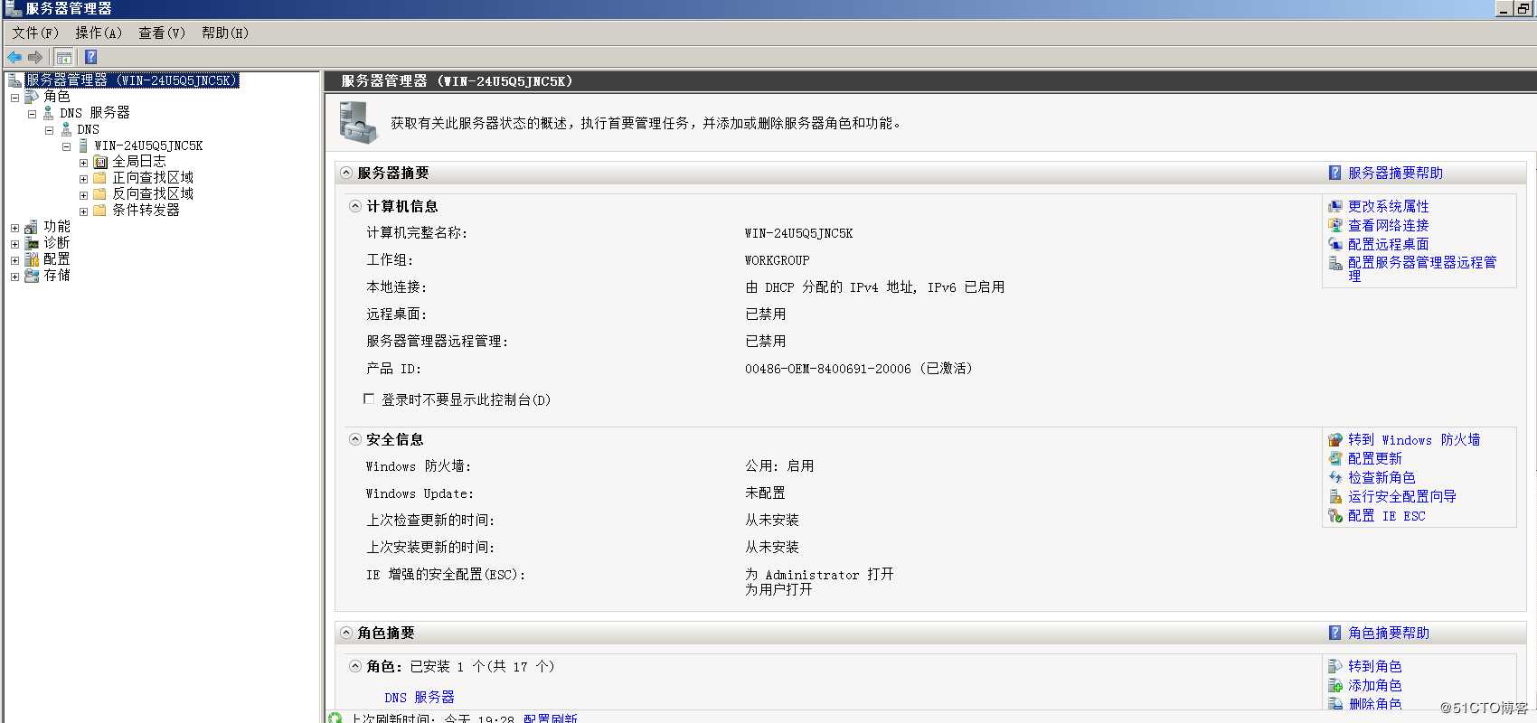Click the 条件转发器 folder icon

100,211
